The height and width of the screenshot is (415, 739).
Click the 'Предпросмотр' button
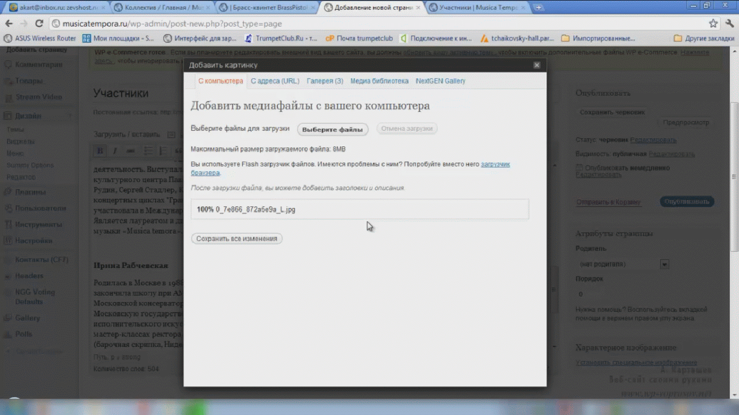(686, 122)
